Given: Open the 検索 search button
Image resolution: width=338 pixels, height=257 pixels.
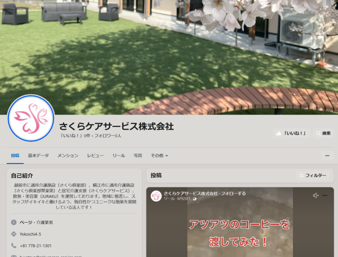Looking at the screenshot, I should click(323, 133).
